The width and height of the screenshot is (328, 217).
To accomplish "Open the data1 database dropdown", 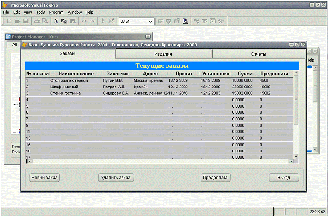I will point(150,22).
